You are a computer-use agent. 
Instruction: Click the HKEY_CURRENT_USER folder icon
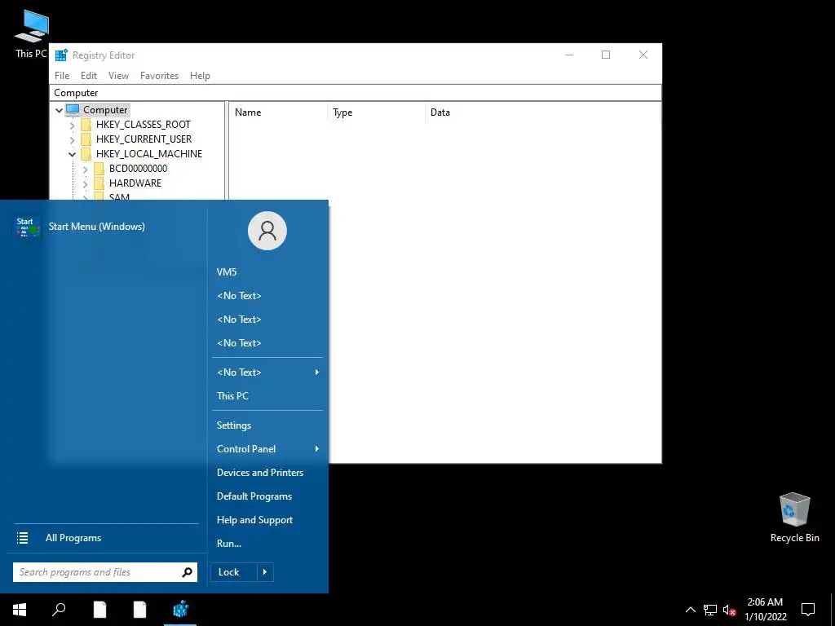click(86, 139)
